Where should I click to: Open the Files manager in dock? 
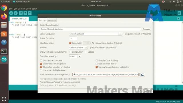tap(4, 25)
